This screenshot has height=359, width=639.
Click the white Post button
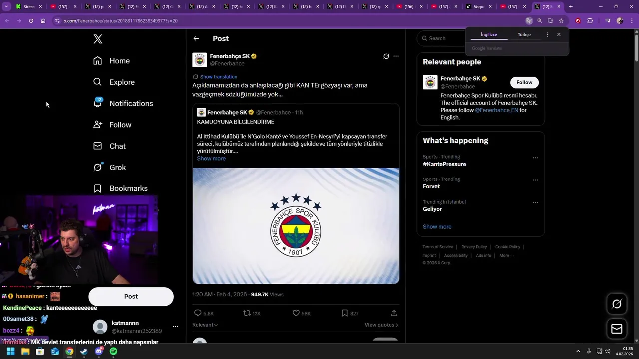coord(131,296)
